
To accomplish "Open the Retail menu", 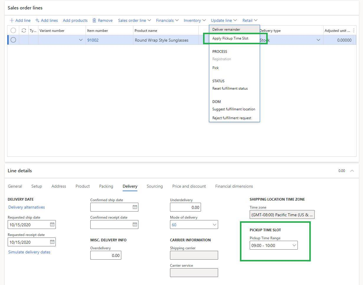I will click(x=249, y=20).
